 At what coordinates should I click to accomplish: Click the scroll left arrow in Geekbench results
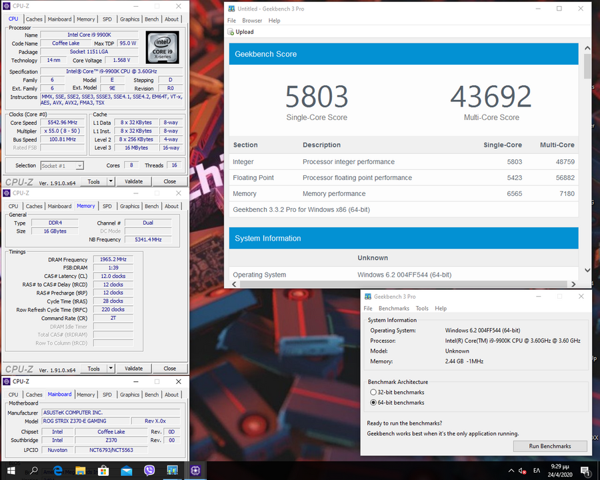coord(234,284)
